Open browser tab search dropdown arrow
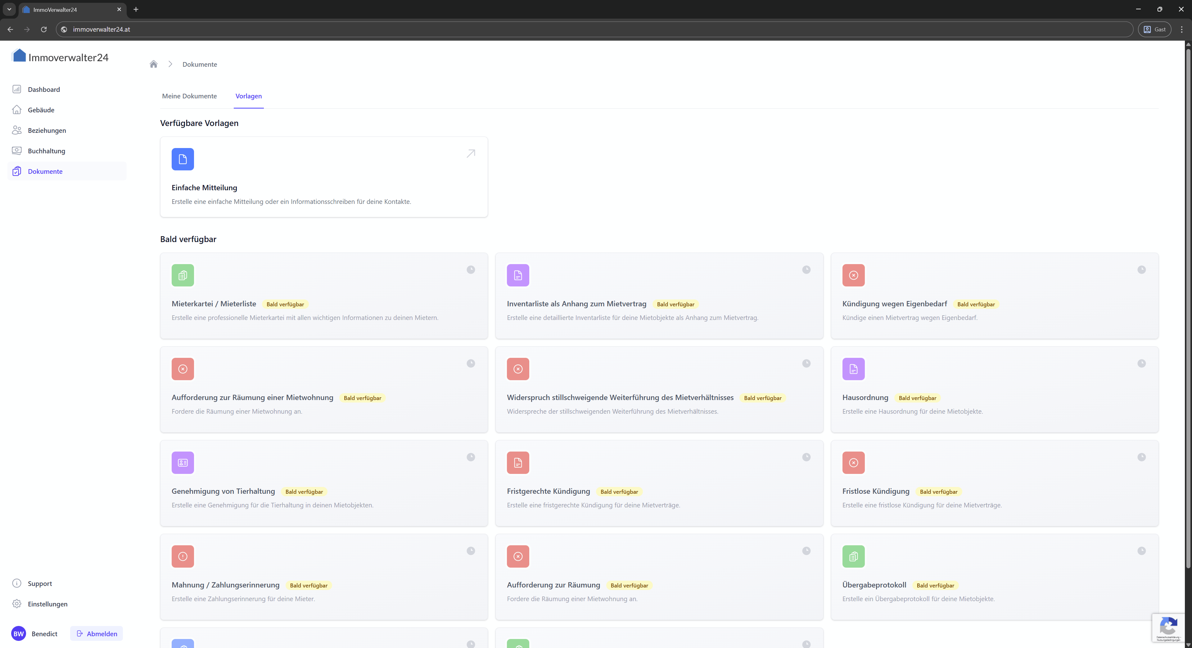This screenshot has height=648, width=1192. [9, 9]
